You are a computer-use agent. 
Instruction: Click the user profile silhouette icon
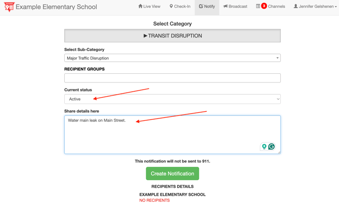tap(296, 7)
